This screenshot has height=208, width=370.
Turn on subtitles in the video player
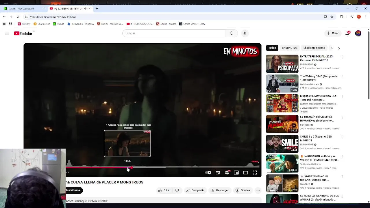pos(218,172)
